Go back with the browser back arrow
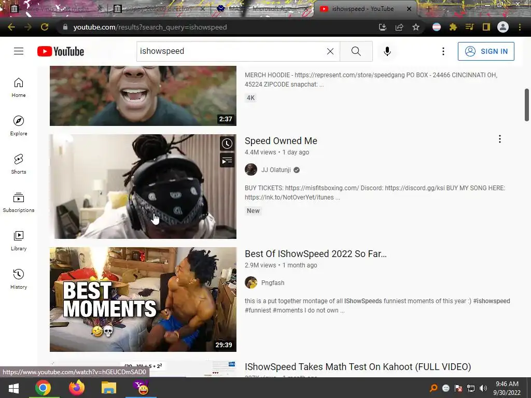The height and width of the screenshot is (398, 531). tap(11, 27)
